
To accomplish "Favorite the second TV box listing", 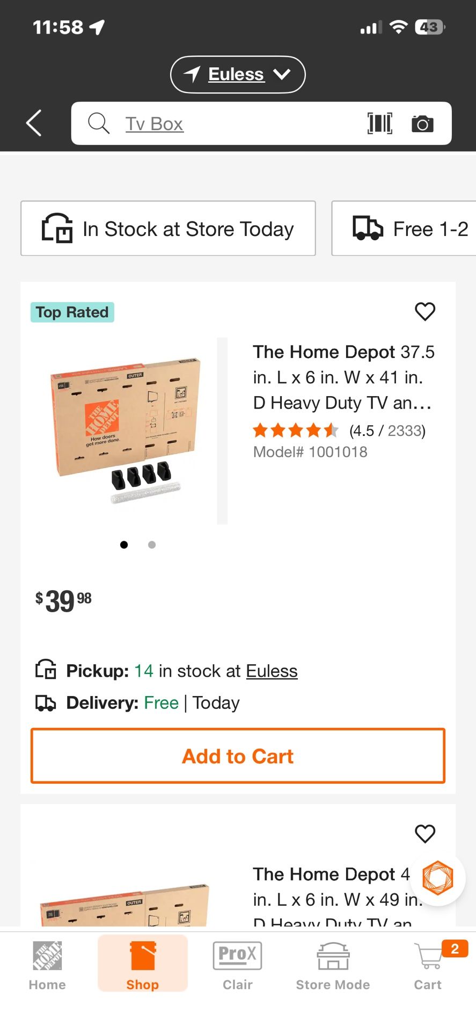I will (x=425, y=834).
